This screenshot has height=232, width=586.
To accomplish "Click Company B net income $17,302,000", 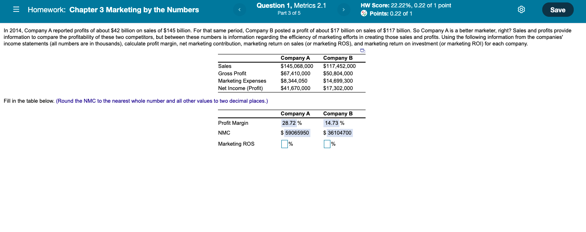I will point(338,88).
